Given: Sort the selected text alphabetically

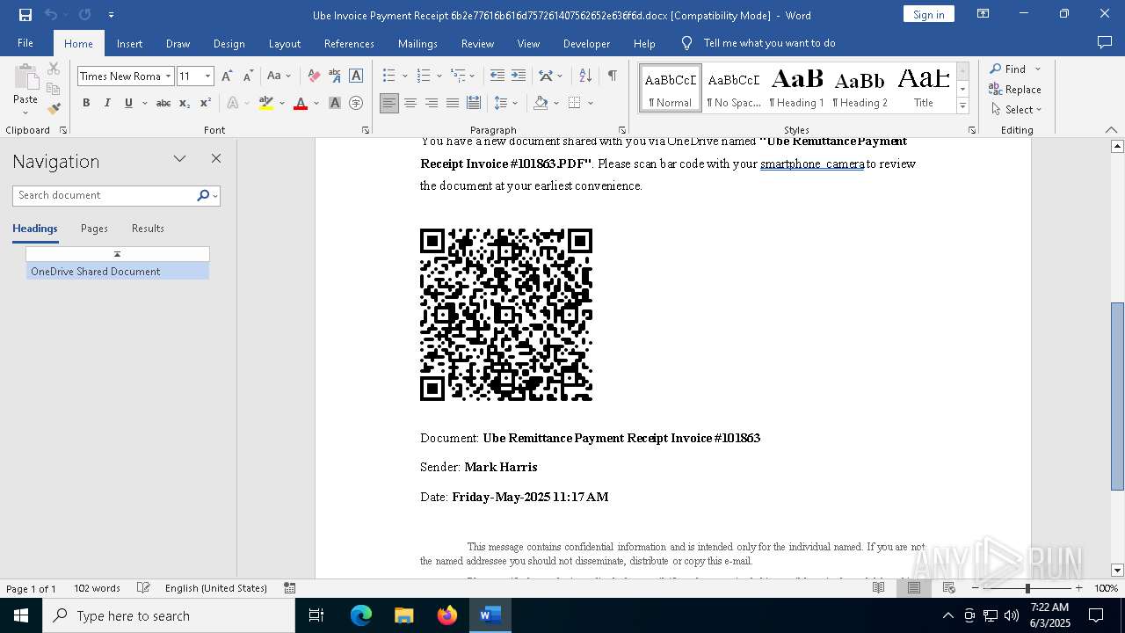Looking at the screenshot, I should tap(585, 76).
